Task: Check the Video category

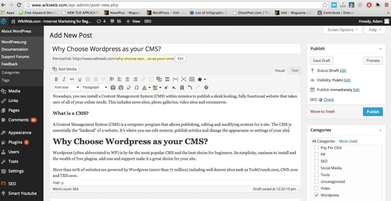Action: (317, 188)
